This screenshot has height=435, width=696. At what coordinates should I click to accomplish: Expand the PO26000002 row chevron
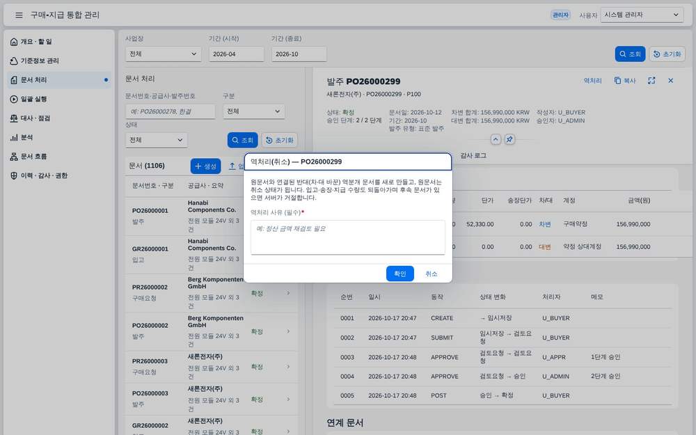point(289,331)
